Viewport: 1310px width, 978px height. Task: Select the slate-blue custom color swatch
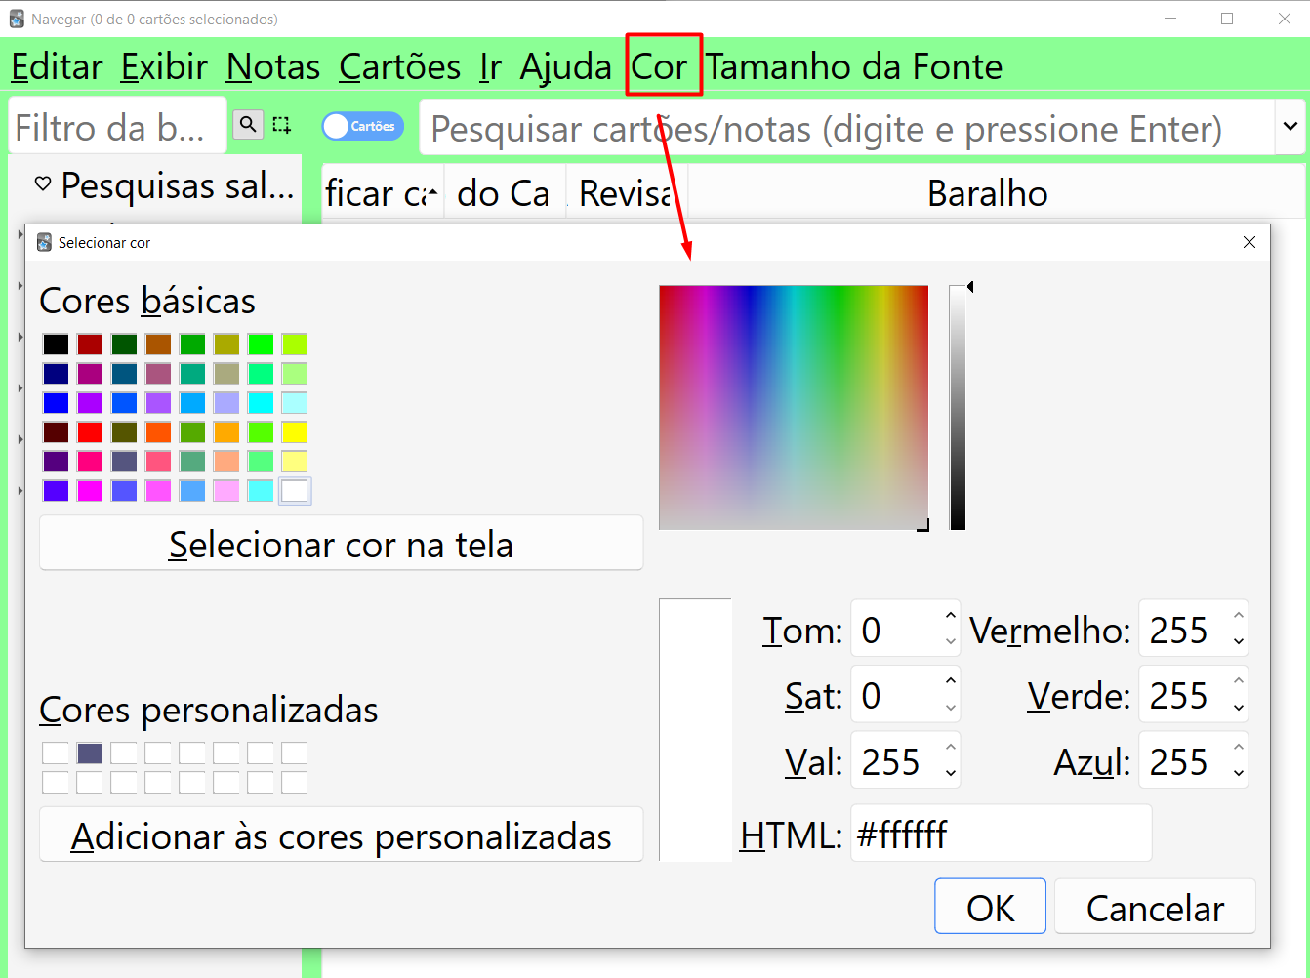pos(90,754)
